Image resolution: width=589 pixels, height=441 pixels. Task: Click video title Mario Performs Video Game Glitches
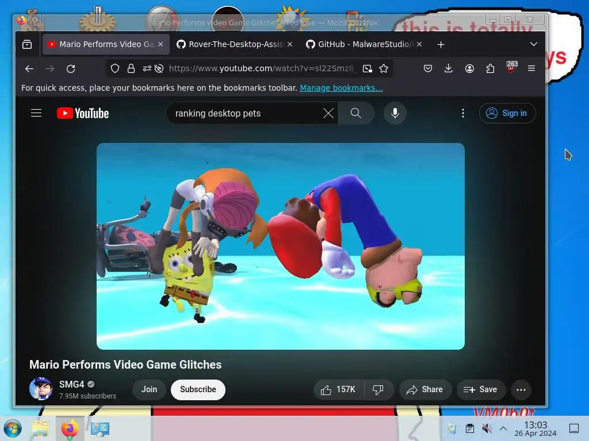pos(125,365)
